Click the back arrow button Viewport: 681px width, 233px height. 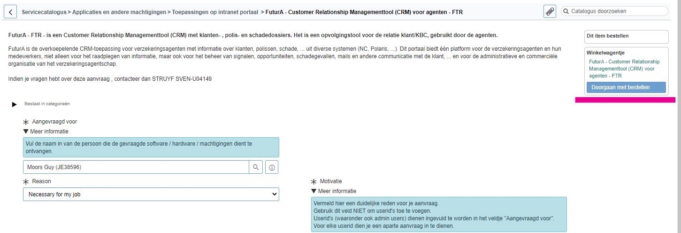pyautogui.click(x=10, y=12)
